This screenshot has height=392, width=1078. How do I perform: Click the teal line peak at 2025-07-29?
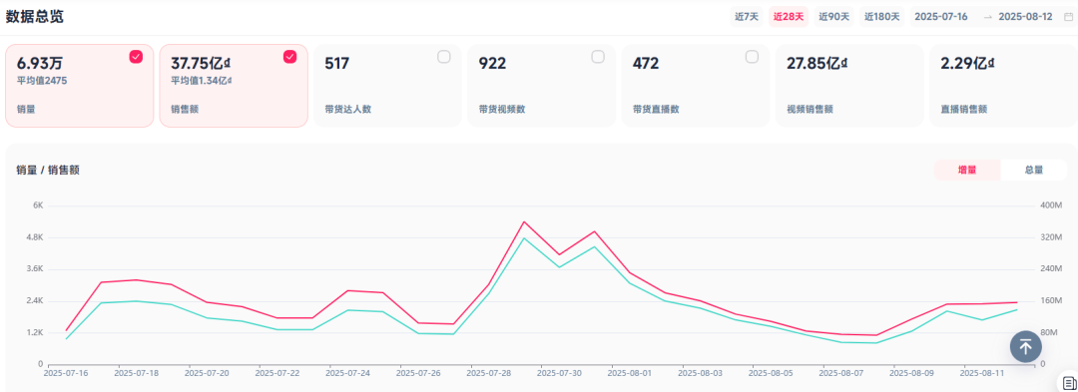[x=524, y=238]
